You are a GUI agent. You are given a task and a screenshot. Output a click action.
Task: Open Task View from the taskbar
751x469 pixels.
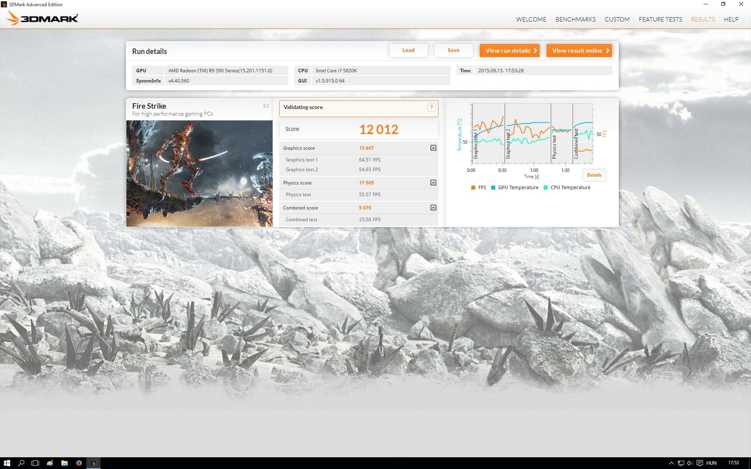click(35, 463)
